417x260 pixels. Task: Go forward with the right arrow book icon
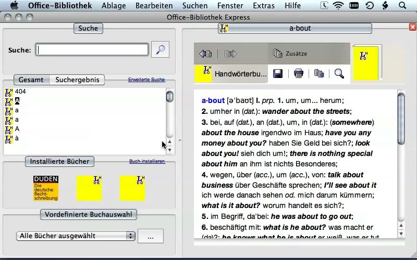point(230,54)
